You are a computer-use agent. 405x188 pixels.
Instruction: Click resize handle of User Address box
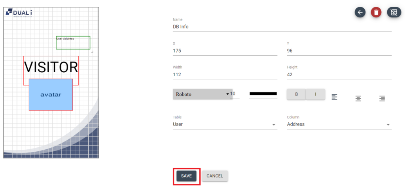click(x=92, y=51)
